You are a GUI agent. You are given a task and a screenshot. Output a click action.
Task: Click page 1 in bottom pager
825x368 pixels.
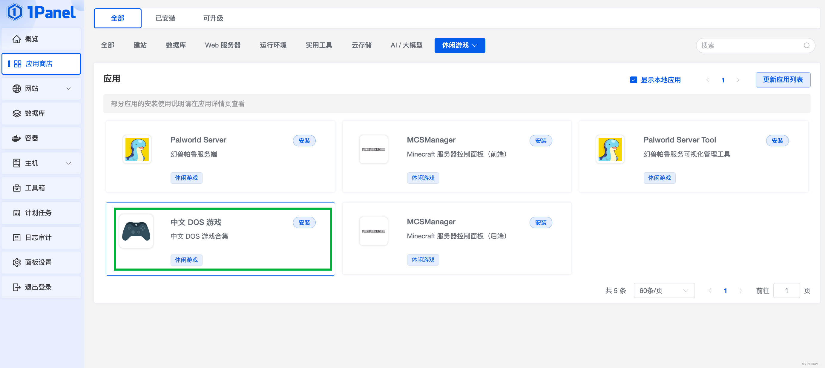click(726, 291)
